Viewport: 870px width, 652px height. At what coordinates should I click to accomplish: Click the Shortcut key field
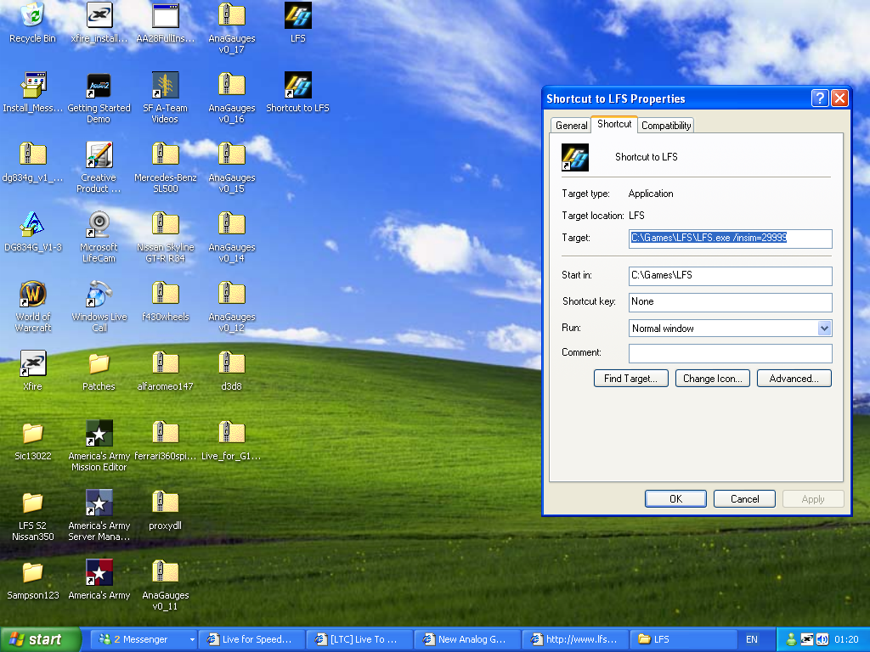tap(730, 302)
